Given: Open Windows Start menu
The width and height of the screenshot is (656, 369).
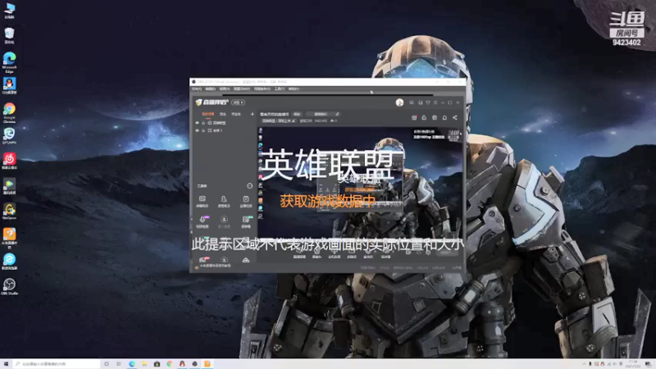Looking at the screenshot, I should (6, 364).
